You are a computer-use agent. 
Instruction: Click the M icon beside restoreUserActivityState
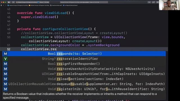[x=5, y=69]
